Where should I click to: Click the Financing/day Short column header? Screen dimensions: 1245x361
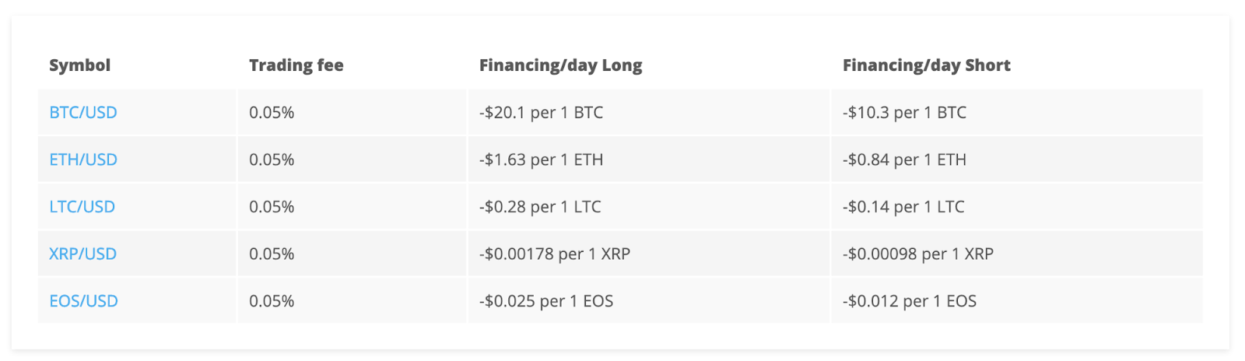click(x=926, y=65)
